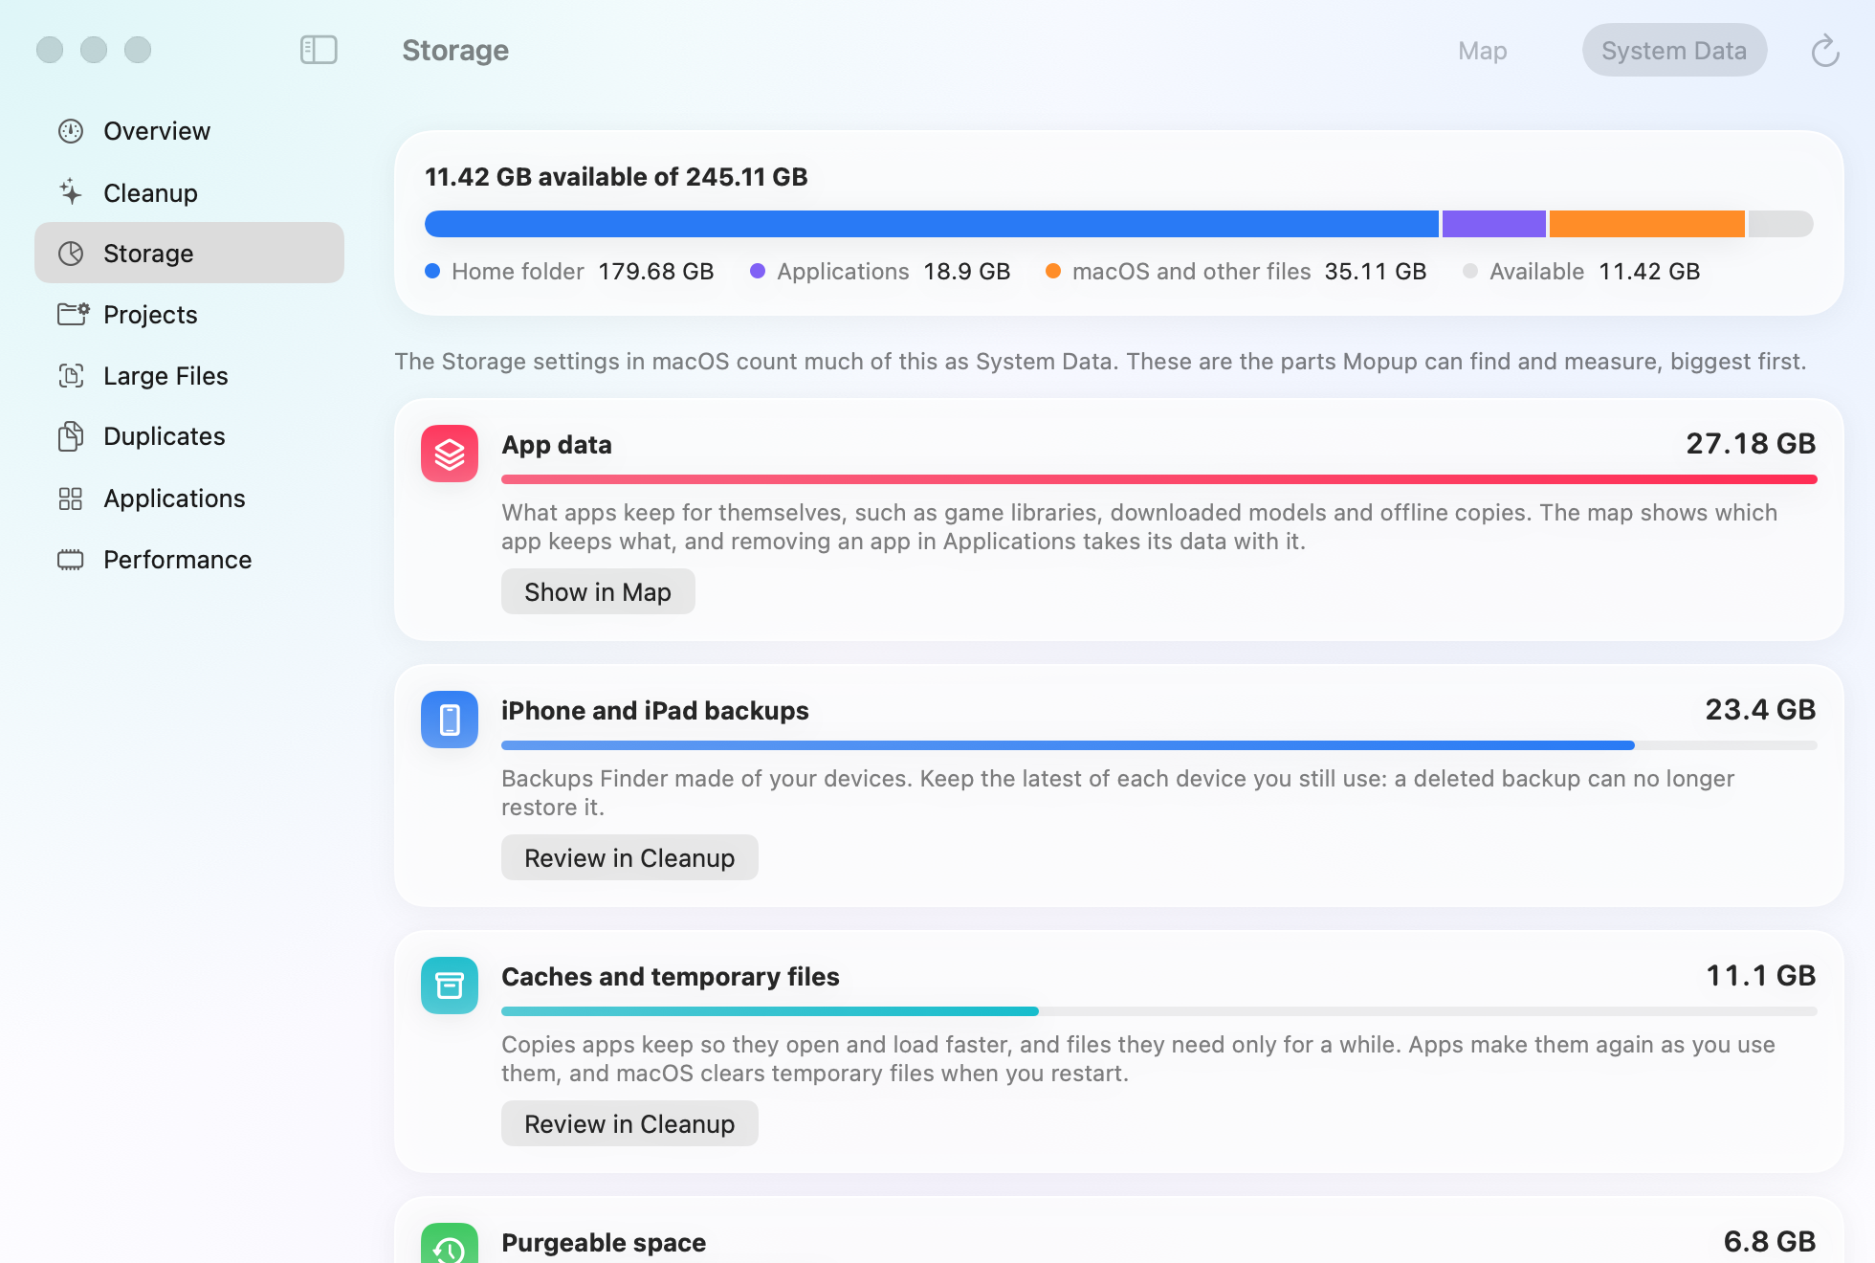Screen dimensions: 1875x1263
Task: Open Overview in the sidebar
Action: [189, 131]
